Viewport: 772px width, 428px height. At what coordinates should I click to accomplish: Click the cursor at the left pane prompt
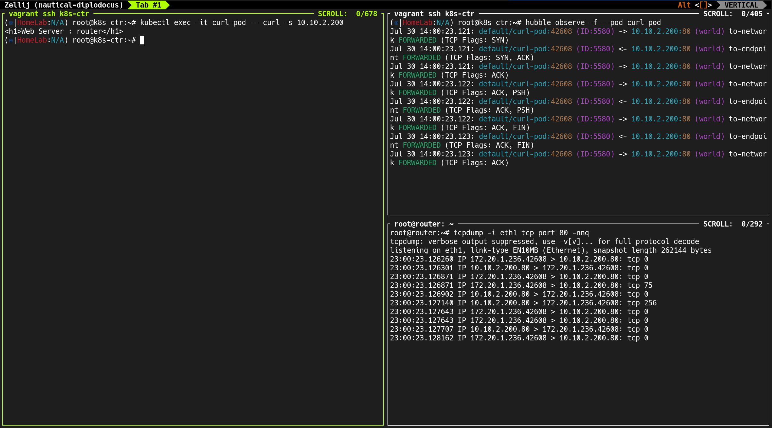(x=142, y=40)
